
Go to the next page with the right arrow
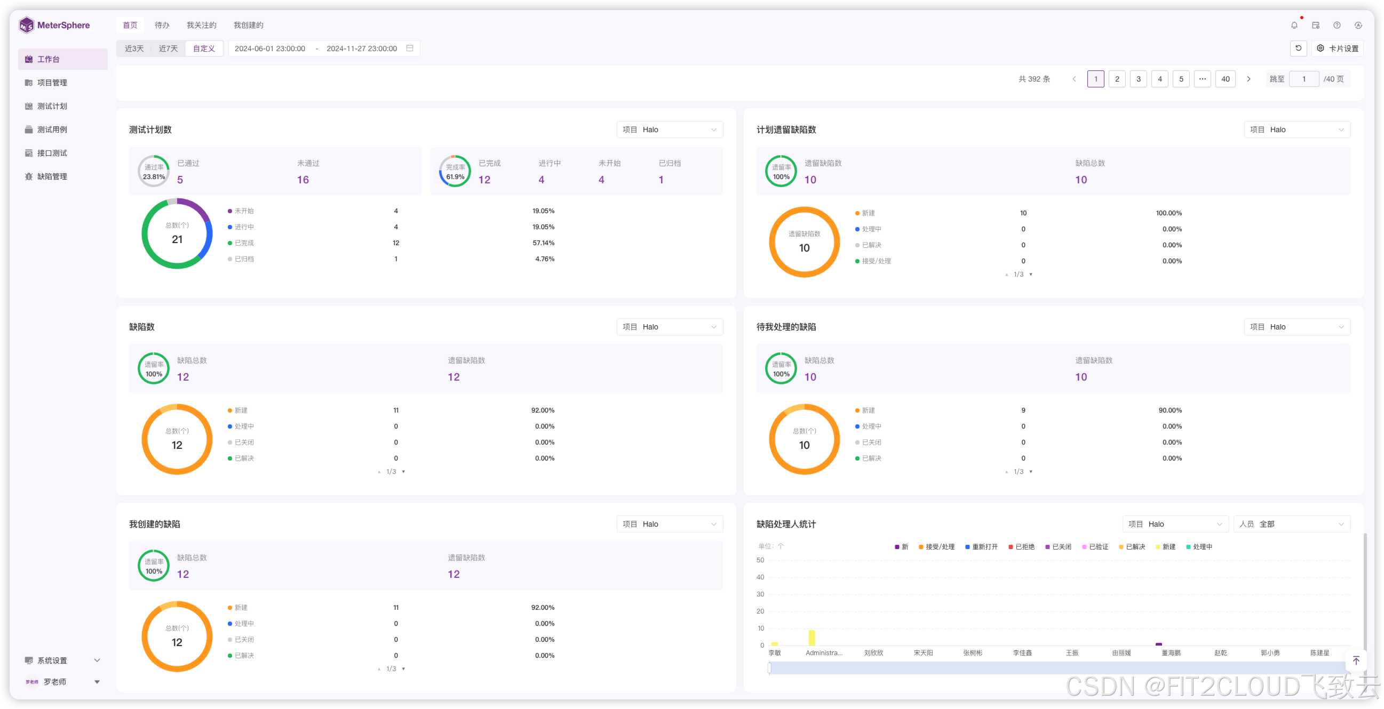pyautogui.click(x=1248, y=79)
